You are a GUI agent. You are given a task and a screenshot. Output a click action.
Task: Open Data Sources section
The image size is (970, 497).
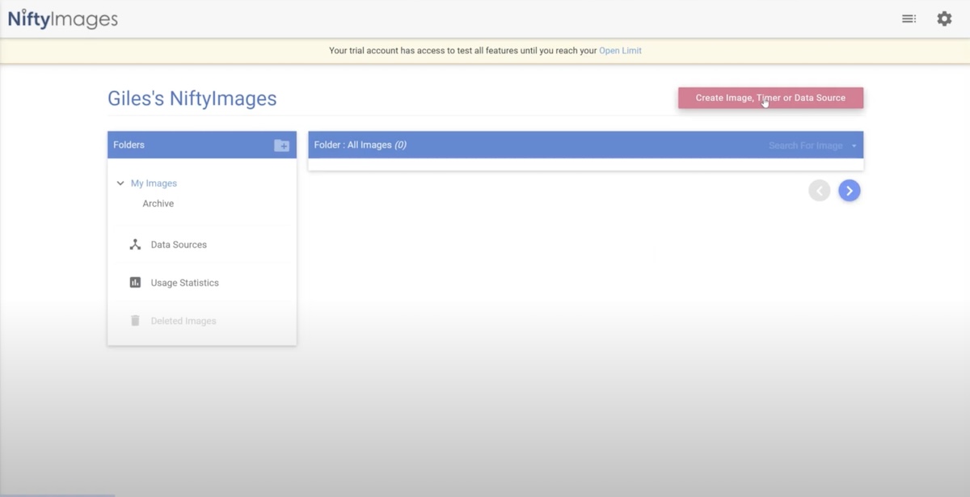[179, 245]
